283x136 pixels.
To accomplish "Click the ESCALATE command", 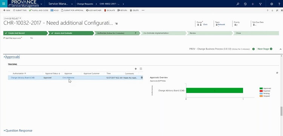I will click(109, 10).
